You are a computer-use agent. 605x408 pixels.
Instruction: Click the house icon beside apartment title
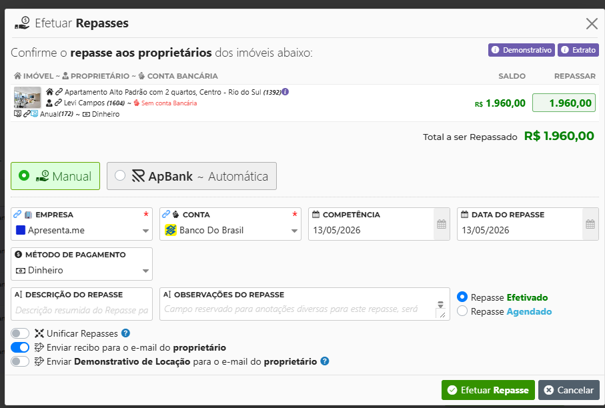pyautogui.click(x=49, y=92)
